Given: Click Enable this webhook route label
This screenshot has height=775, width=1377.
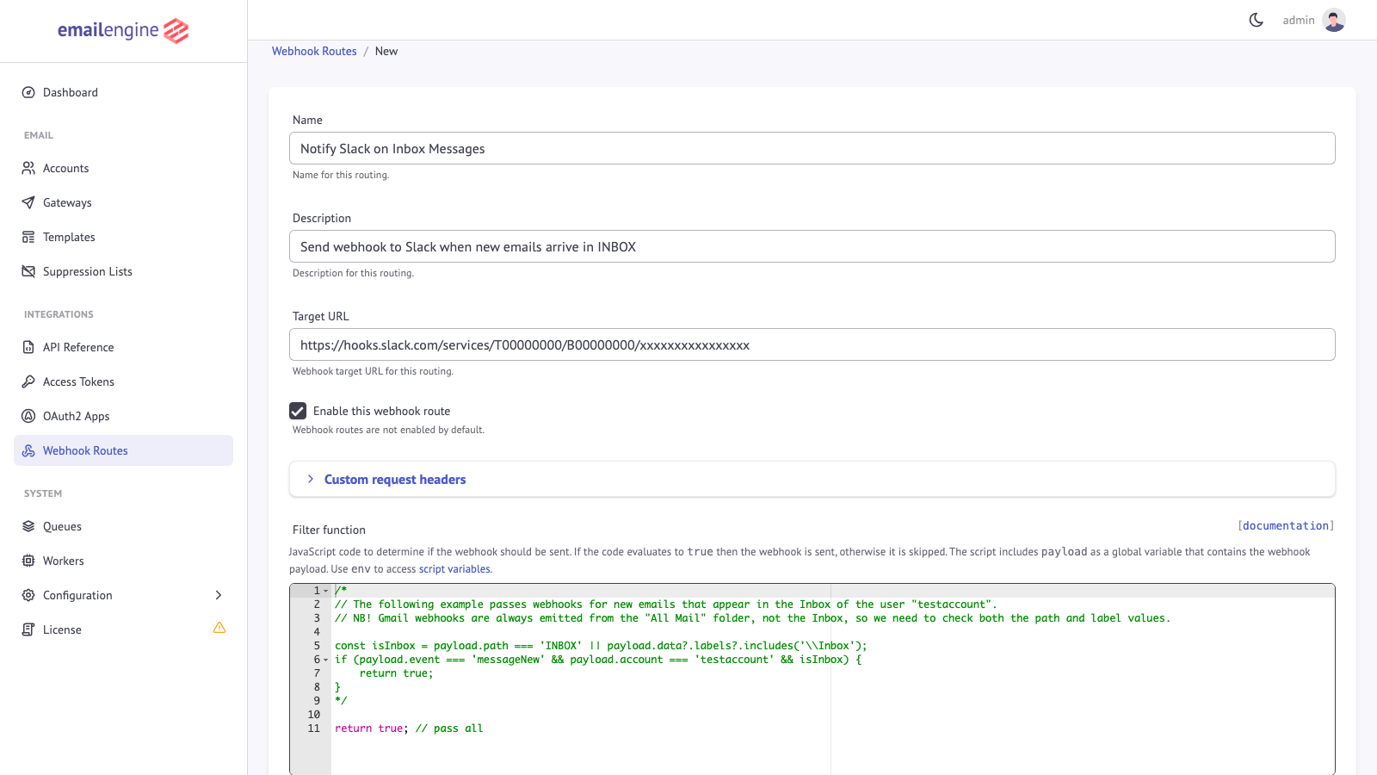Looking at the screenshot, I should click(x=381, y=411).
